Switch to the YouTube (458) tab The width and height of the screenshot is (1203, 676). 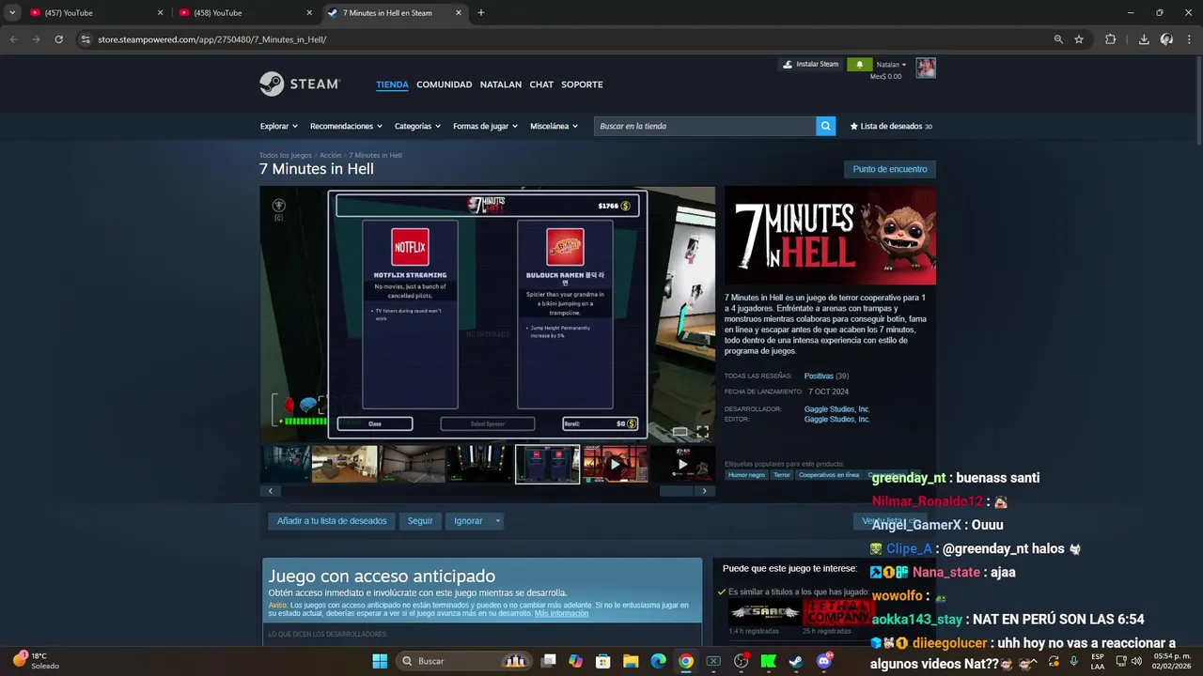coord(243,13)
